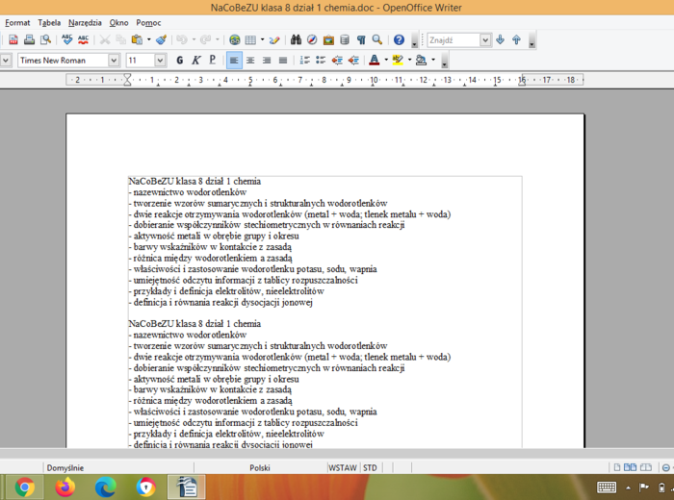Click Find Next down arrow button
This screenshot has width=674, height=500.
[x=500, y=40]
